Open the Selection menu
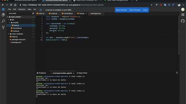 click(x=22, y=9)
